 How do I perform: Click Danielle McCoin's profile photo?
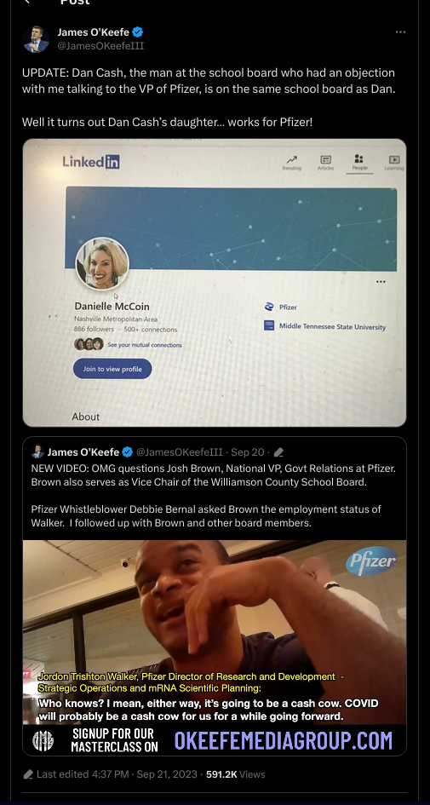[103, 264]
